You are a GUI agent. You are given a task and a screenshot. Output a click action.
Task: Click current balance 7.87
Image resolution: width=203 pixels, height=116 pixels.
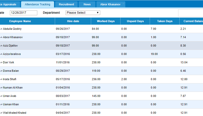tap(183, 96)
